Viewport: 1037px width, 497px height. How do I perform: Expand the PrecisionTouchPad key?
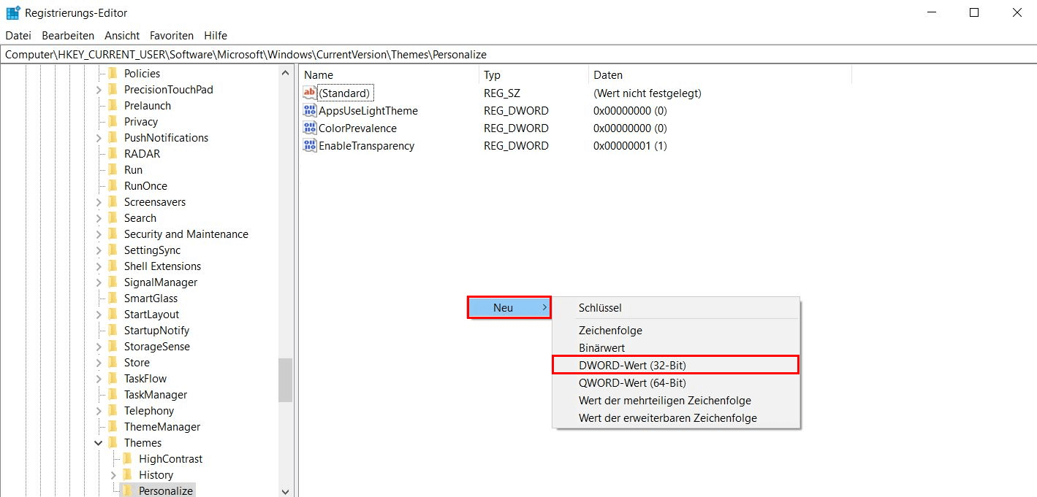click(x=99, y=89)
